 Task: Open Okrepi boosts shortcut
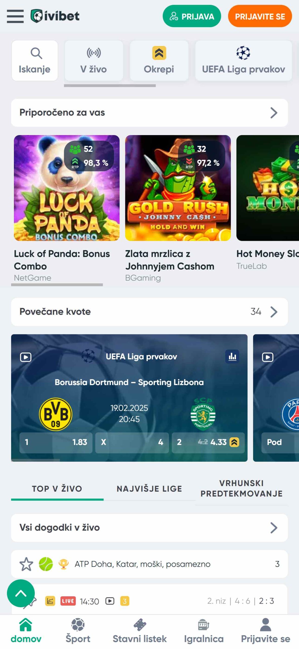(x=159, y=61)
